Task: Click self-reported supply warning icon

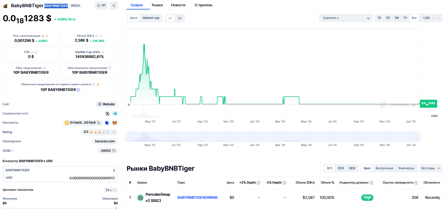Action: 98,84
